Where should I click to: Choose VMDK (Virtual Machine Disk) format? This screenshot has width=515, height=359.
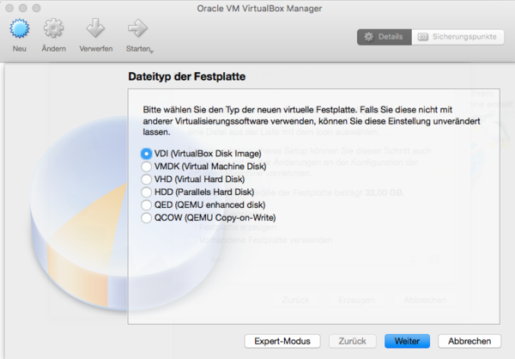tap(147, 166)
